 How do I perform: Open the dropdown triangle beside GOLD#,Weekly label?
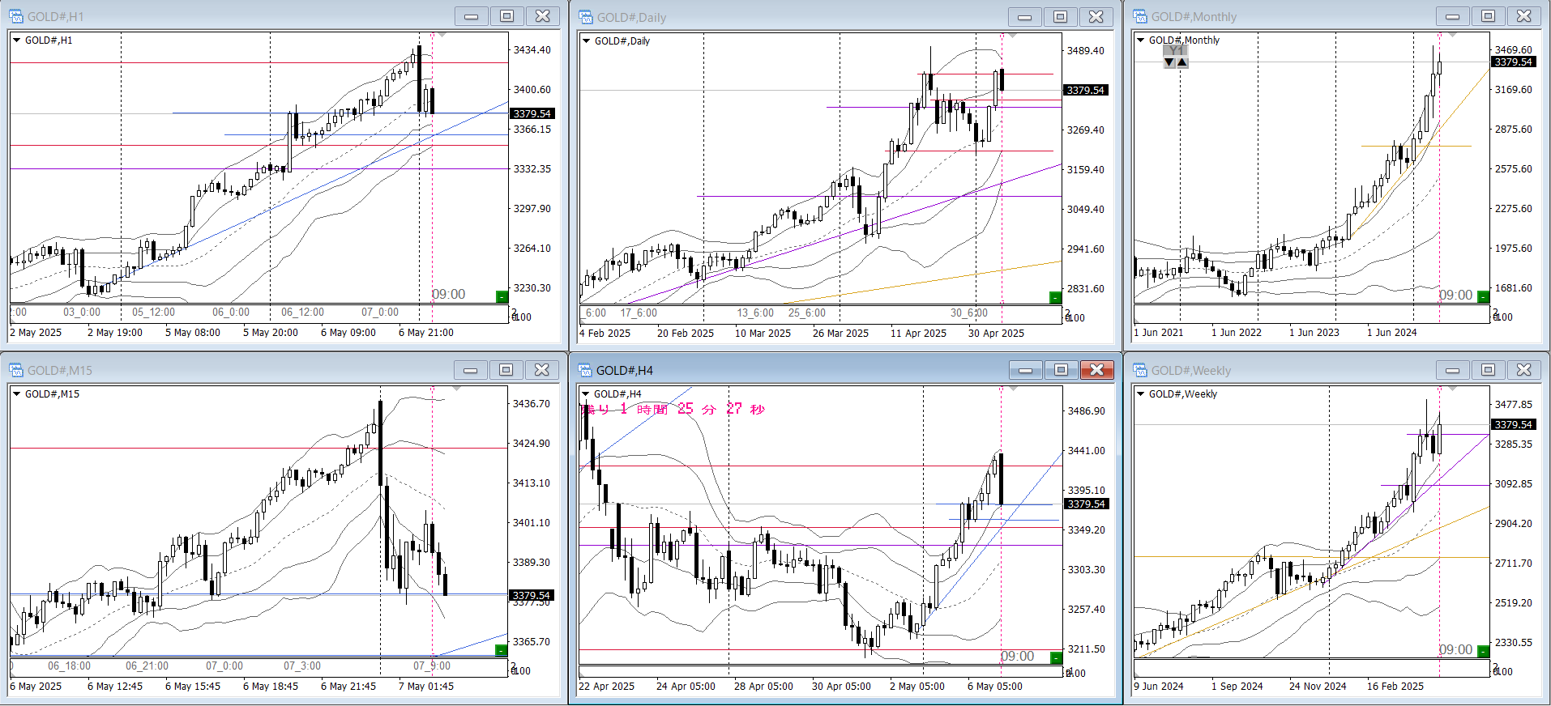[x=1141, y=393]
